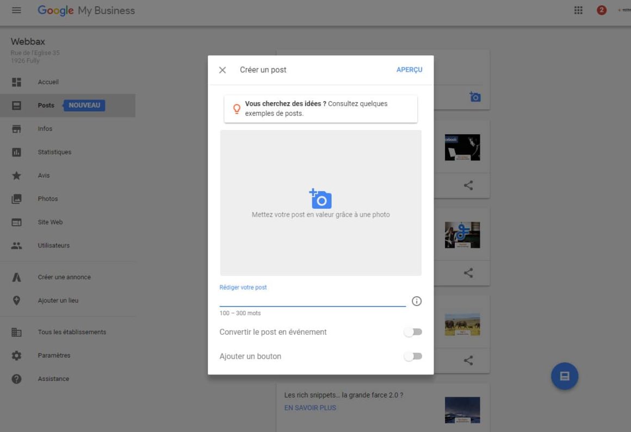
Task: Open the EN SAVOIR PLUS link
Action: pyautogui.click(x=310, y=408)
